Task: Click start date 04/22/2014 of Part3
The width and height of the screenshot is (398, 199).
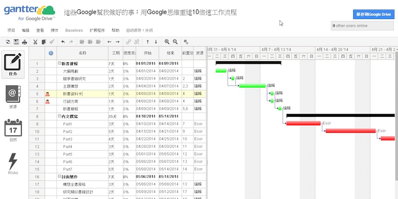Action: click(x=145, y=139)
